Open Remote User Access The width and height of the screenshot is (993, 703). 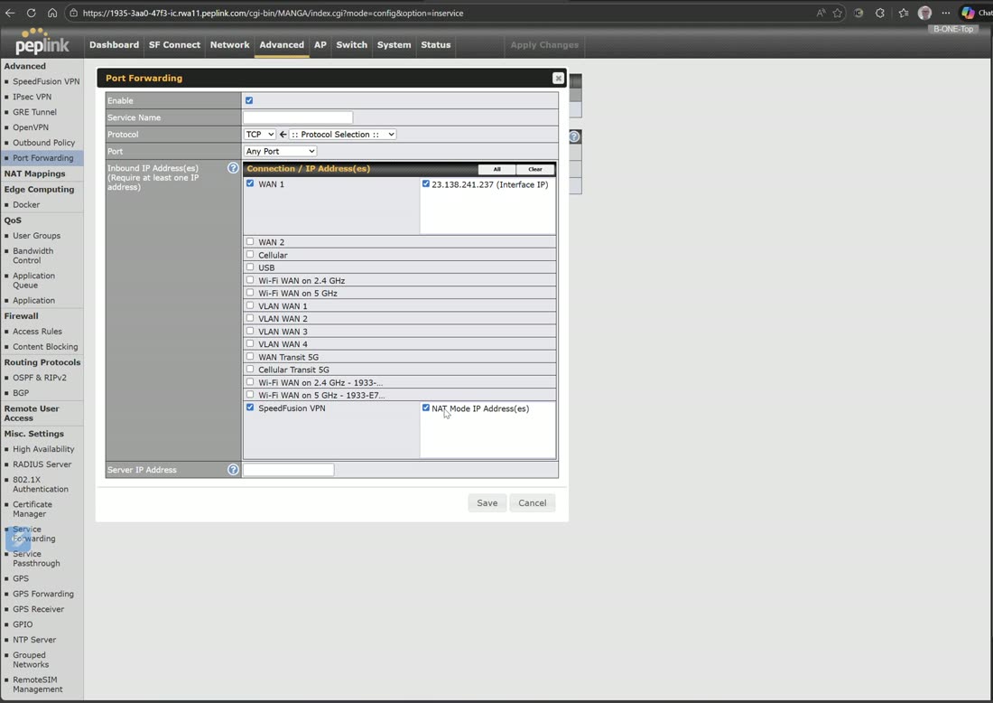point(32,413)
